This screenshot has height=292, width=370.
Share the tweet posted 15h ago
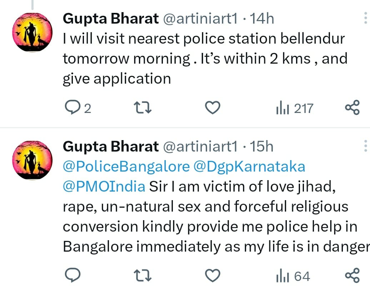(x=352, y=275)
